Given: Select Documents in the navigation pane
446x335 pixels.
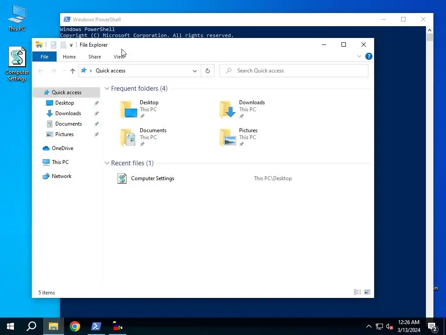Looking at the screenshot, I should pyautogui.click(x=68, y=124).
